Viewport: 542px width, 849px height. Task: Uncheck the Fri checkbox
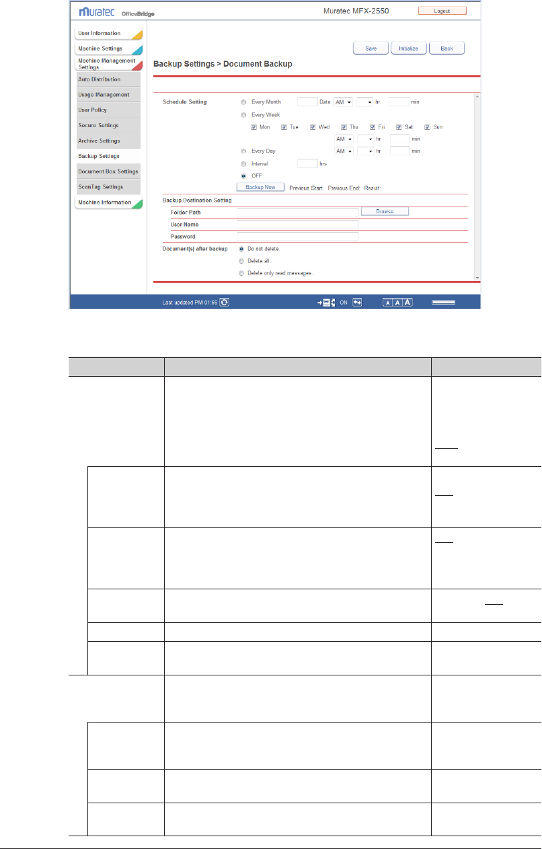click(x=372, y=127)
